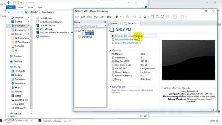Toggle the thumbnail bar toolbar icon
Screen dimensions: 222x125
tap(157, 17)
